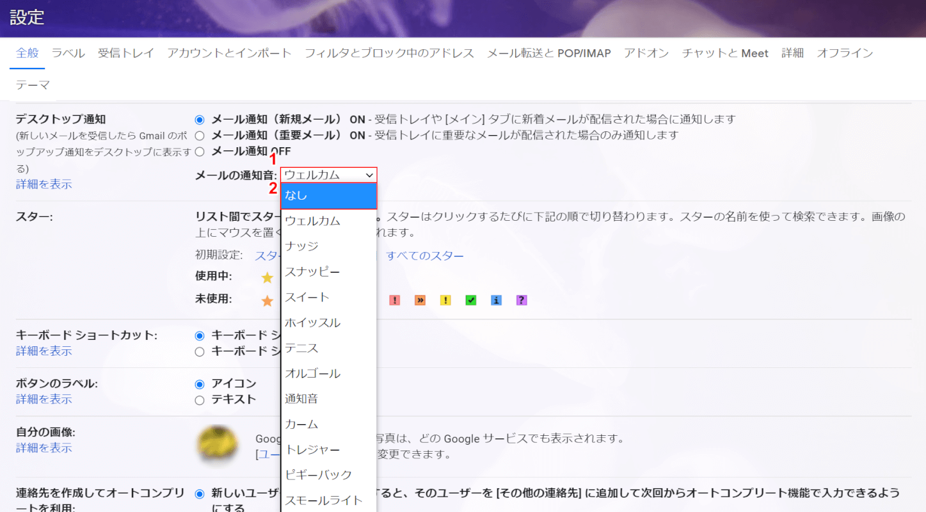
Task: Choose オルゴール sound option
Action: (x=329, y=373)
